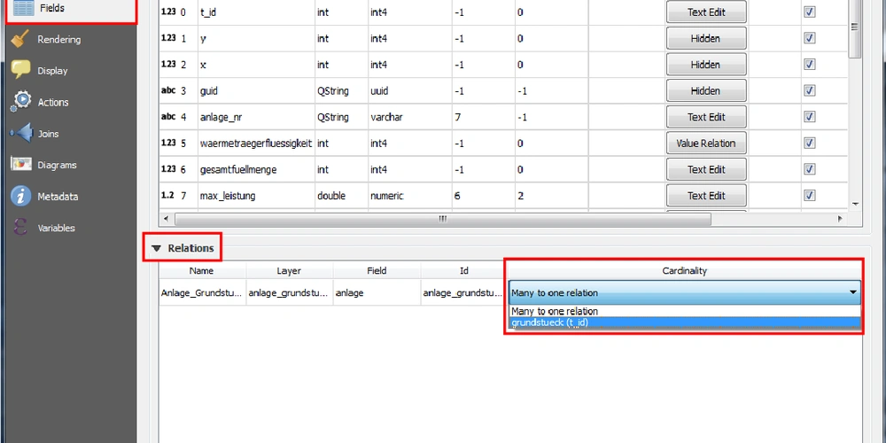The height and width of the screenshot is (443, 886).
Task: Select field name 'anlage_nr'
Action: [256, 118]
